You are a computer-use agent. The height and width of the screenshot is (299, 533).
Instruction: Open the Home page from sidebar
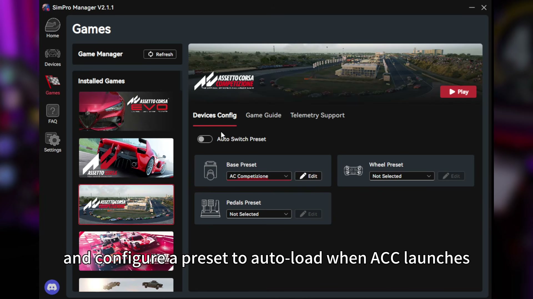coord(52,28)
